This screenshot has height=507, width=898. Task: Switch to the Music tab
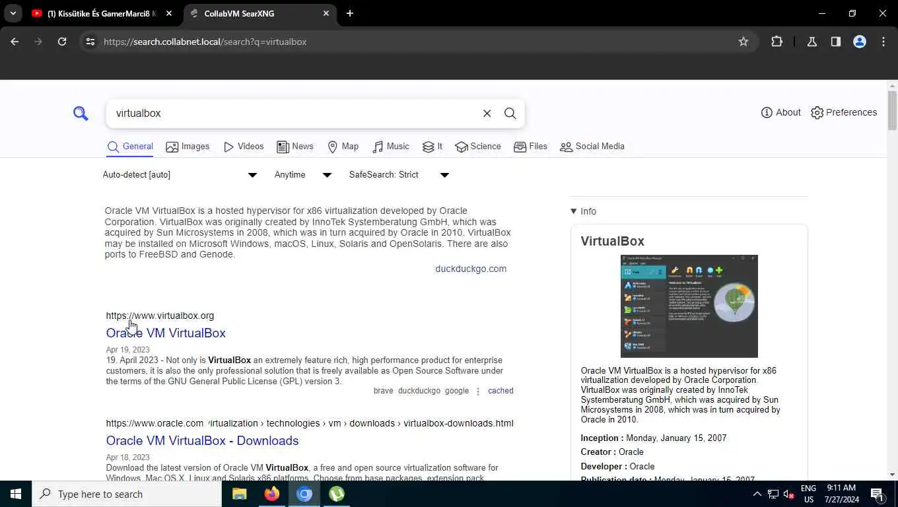click(391, 147)
